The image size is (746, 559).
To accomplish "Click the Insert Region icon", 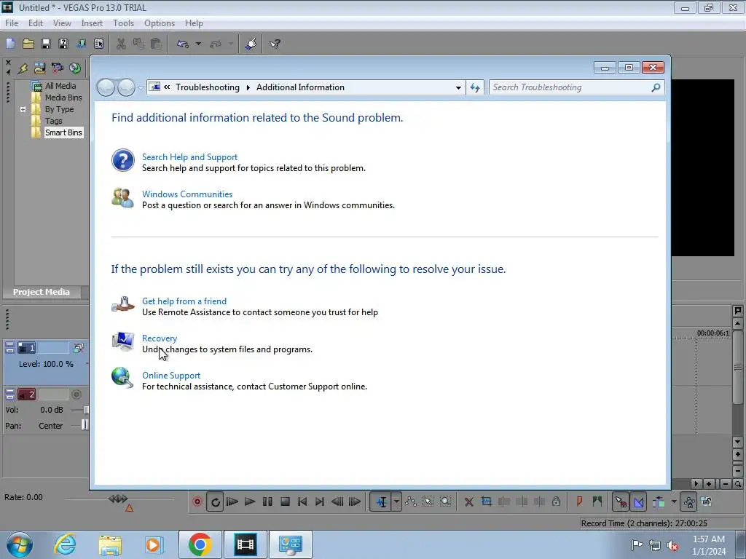I will (x=597, y=501).
